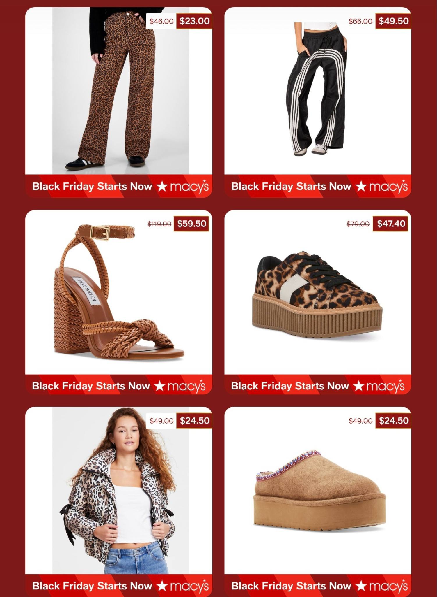
Task: Click Black Friday Starts Now banner under sneaker
Action: (318, 385)
